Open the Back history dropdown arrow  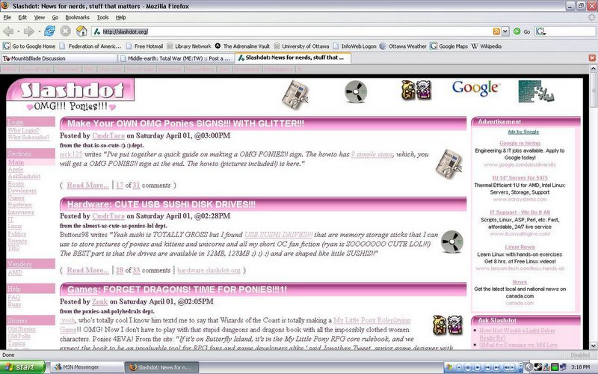point(18,31)
